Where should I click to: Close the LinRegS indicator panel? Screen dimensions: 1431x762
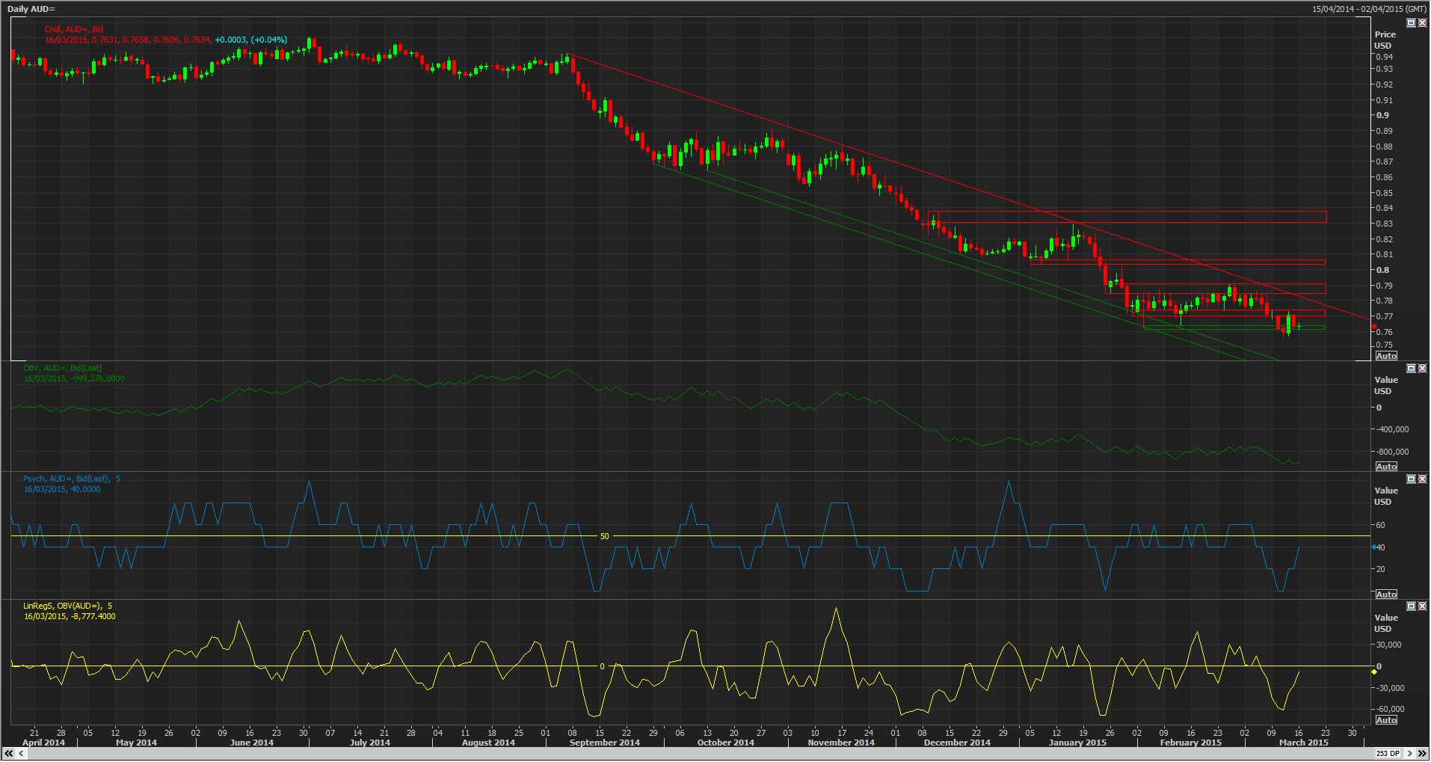(1422, 606)
